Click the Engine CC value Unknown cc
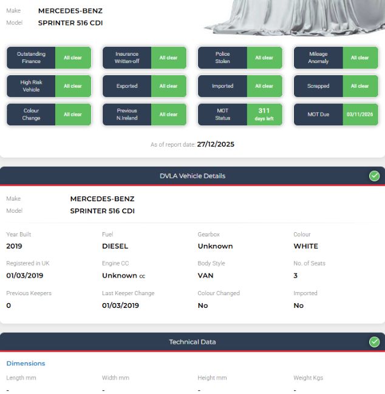Screen dimensions: 385x394 (x=124, y=275)
